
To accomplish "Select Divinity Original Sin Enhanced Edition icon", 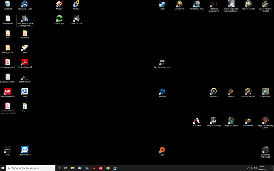I will [x=231, y=6].
